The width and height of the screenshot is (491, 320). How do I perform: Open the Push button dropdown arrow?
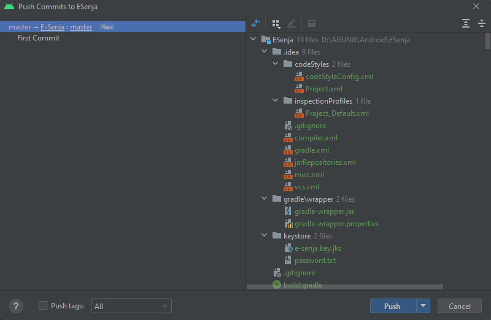[x=423, y=306]
